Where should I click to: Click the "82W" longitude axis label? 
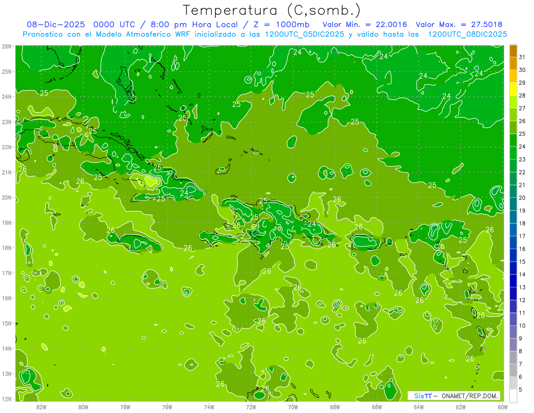41,407
